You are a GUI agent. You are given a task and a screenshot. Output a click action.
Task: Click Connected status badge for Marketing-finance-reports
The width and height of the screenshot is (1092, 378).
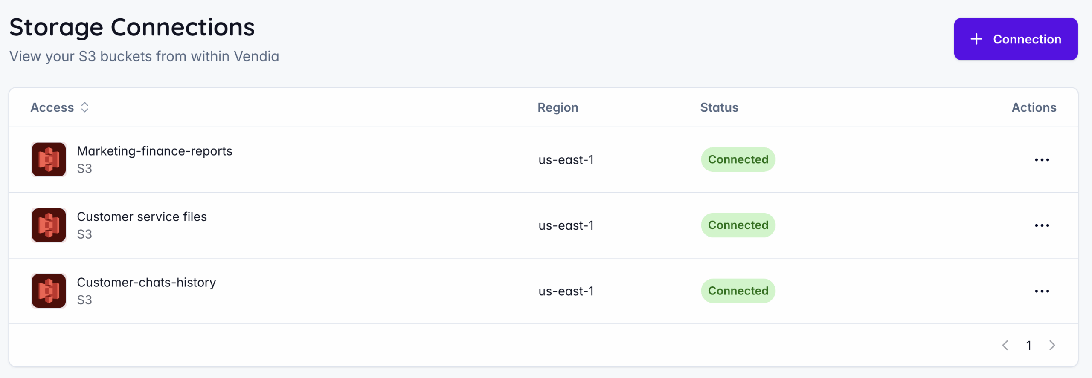[738, 159]
